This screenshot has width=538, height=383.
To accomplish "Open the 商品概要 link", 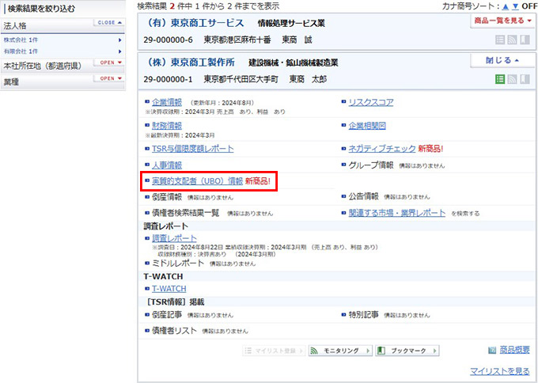I will pos(515,350).
